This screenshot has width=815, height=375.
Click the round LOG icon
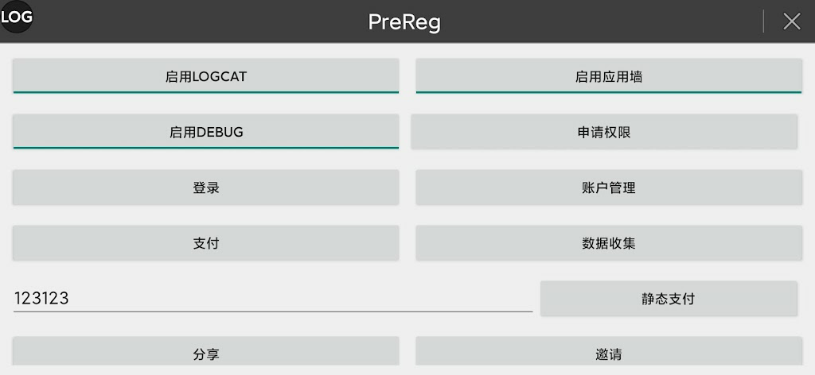pyautogui.click(x=17, y=17)
